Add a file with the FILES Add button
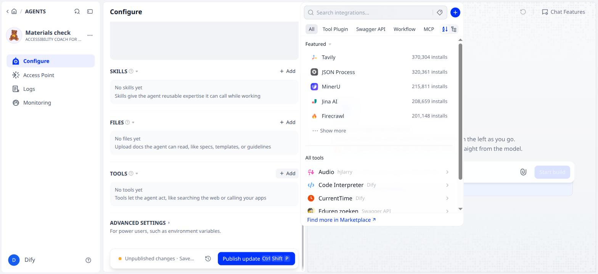 (x=287, y=122)
